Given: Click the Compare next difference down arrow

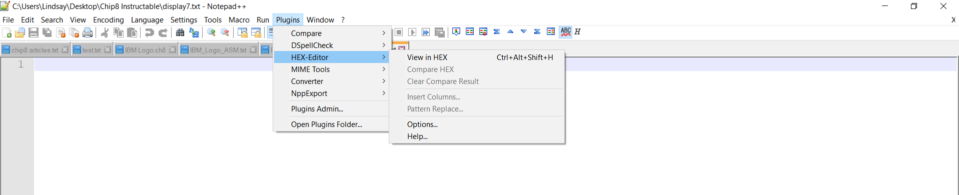Looking at the screenshot, I should (x=524, y=31).
